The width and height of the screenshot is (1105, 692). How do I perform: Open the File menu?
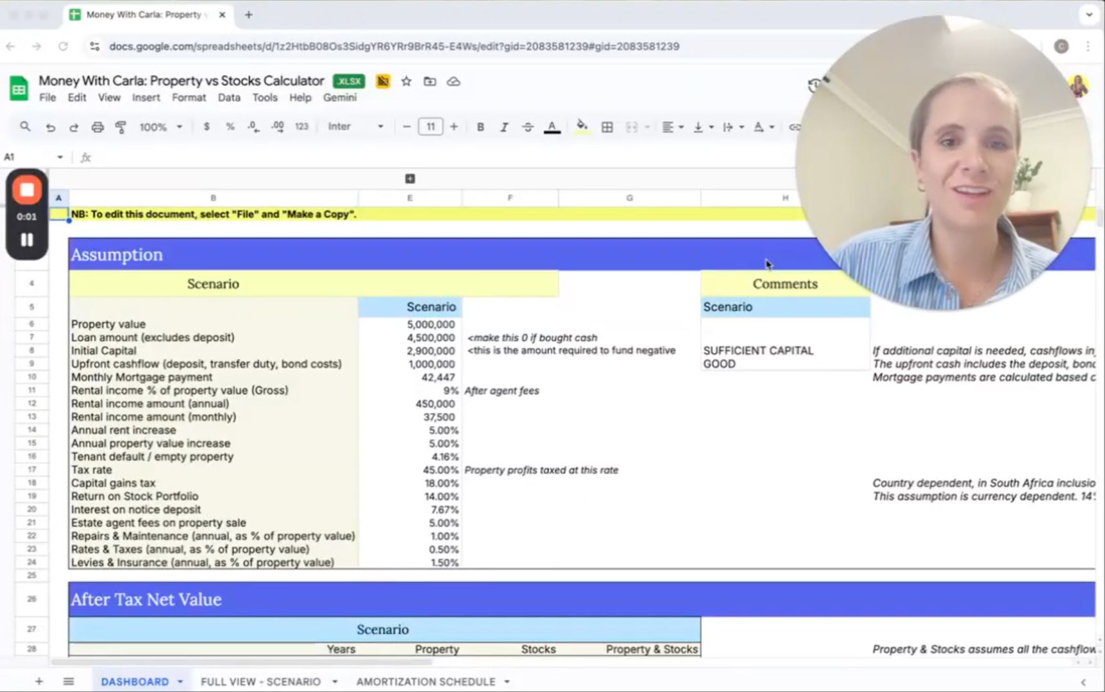[x=48, y=98]
